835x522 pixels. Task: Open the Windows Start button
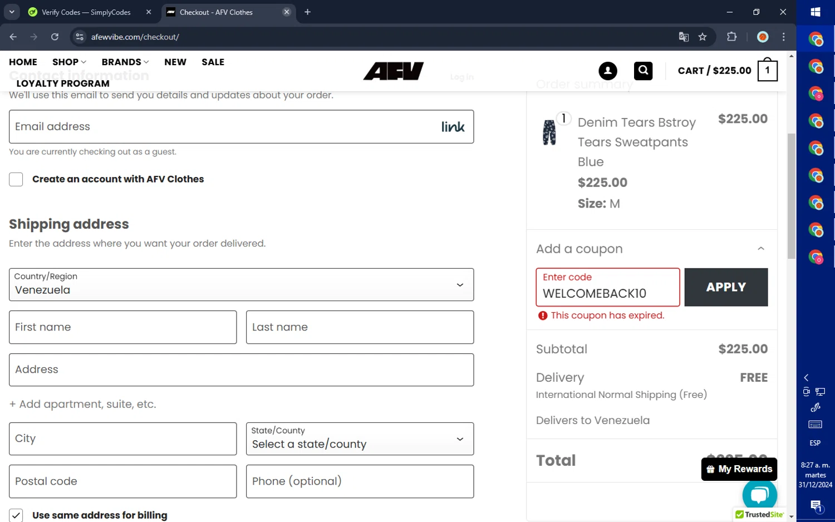(816, 12)
